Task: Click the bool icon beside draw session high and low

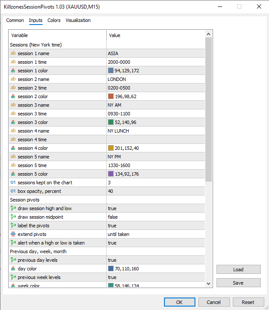Action: pyautogui.click(x=13, y=208)
